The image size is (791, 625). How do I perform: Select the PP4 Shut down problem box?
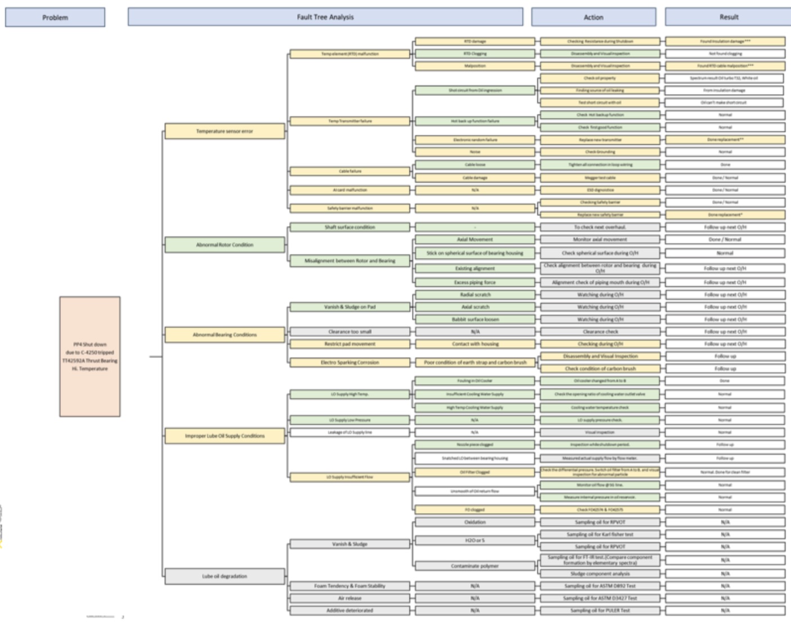click(90, 356)
